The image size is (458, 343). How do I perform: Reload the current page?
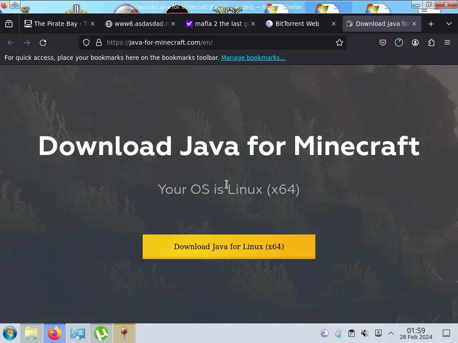(43, 42)
